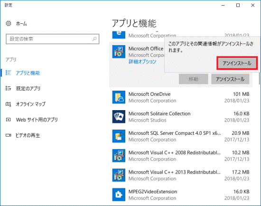Open 既定のアプリ settings page
Image resolution: width=261 pixels, height=206 pixels.
coord(28,88)
